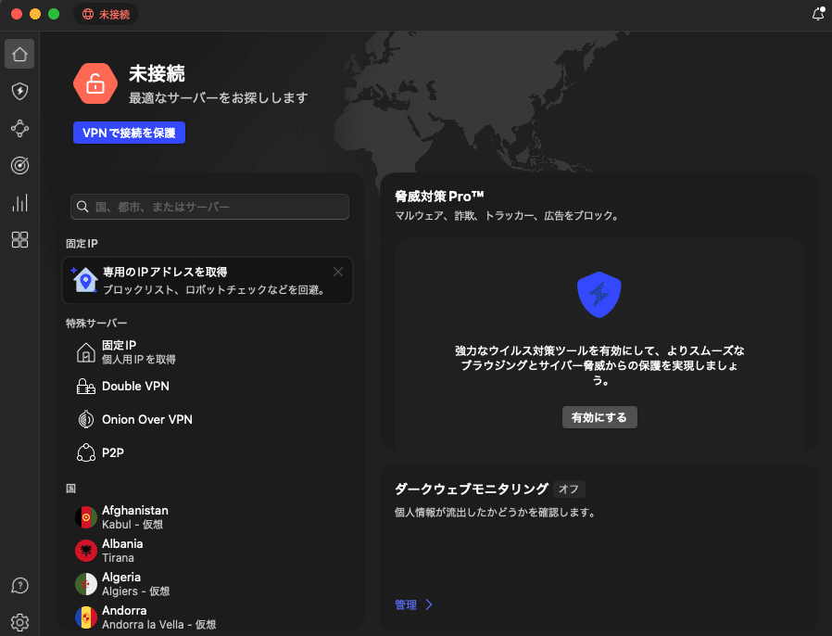Click the notification bell icon
The width and height of the screenshot is (832, 636).
pos(817,14)
